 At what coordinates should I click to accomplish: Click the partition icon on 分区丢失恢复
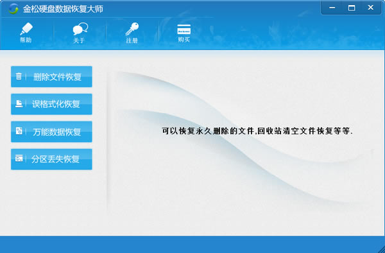[19, 158]
